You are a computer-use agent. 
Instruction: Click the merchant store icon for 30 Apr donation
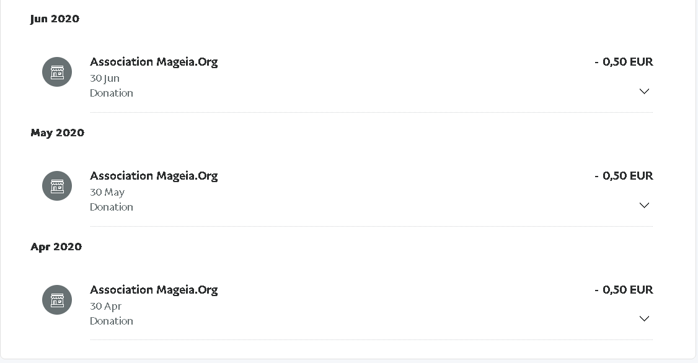57,300
